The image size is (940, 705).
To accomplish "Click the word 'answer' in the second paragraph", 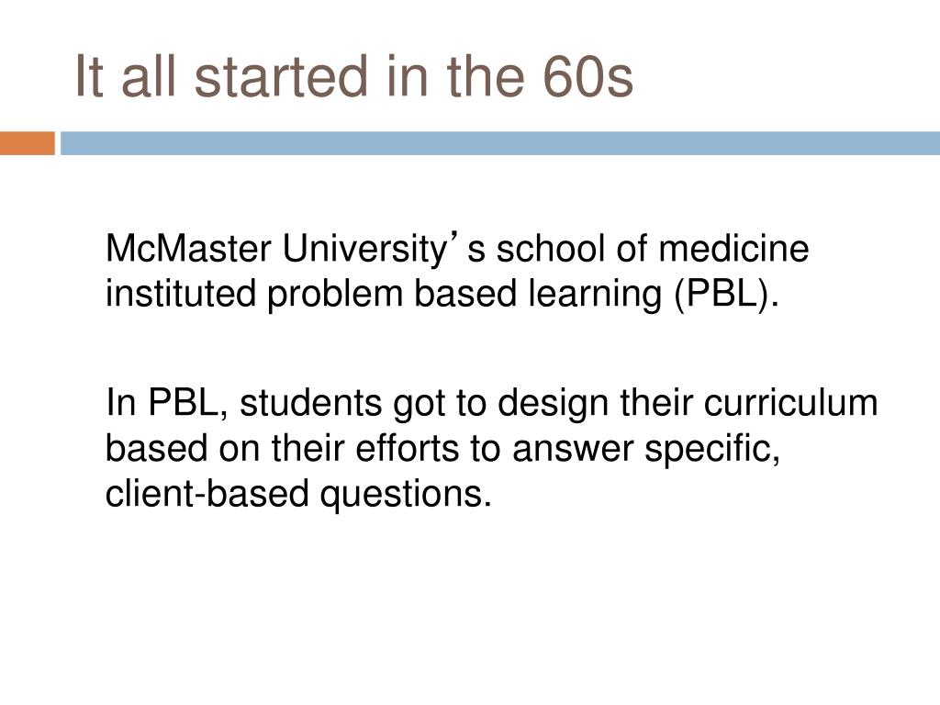I will tap(573, 450).
